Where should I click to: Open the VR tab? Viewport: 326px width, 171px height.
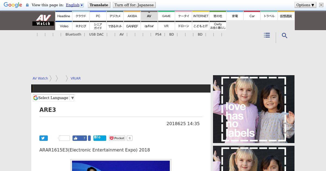tap(166, 26)
